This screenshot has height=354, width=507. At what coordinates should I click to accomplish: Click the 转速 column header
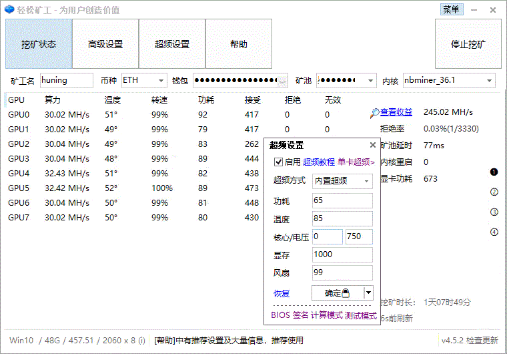click(159, 100)
